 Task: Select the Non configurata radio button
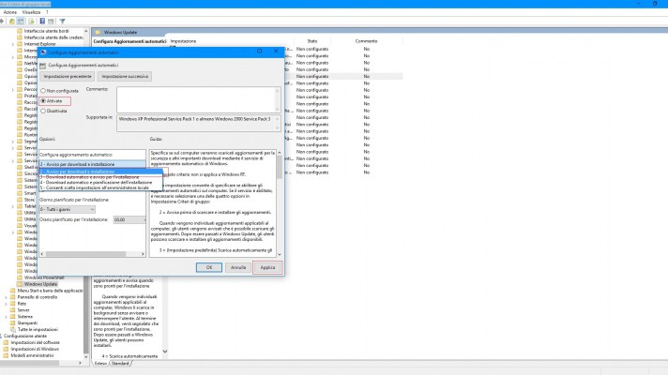coord(42,90)
